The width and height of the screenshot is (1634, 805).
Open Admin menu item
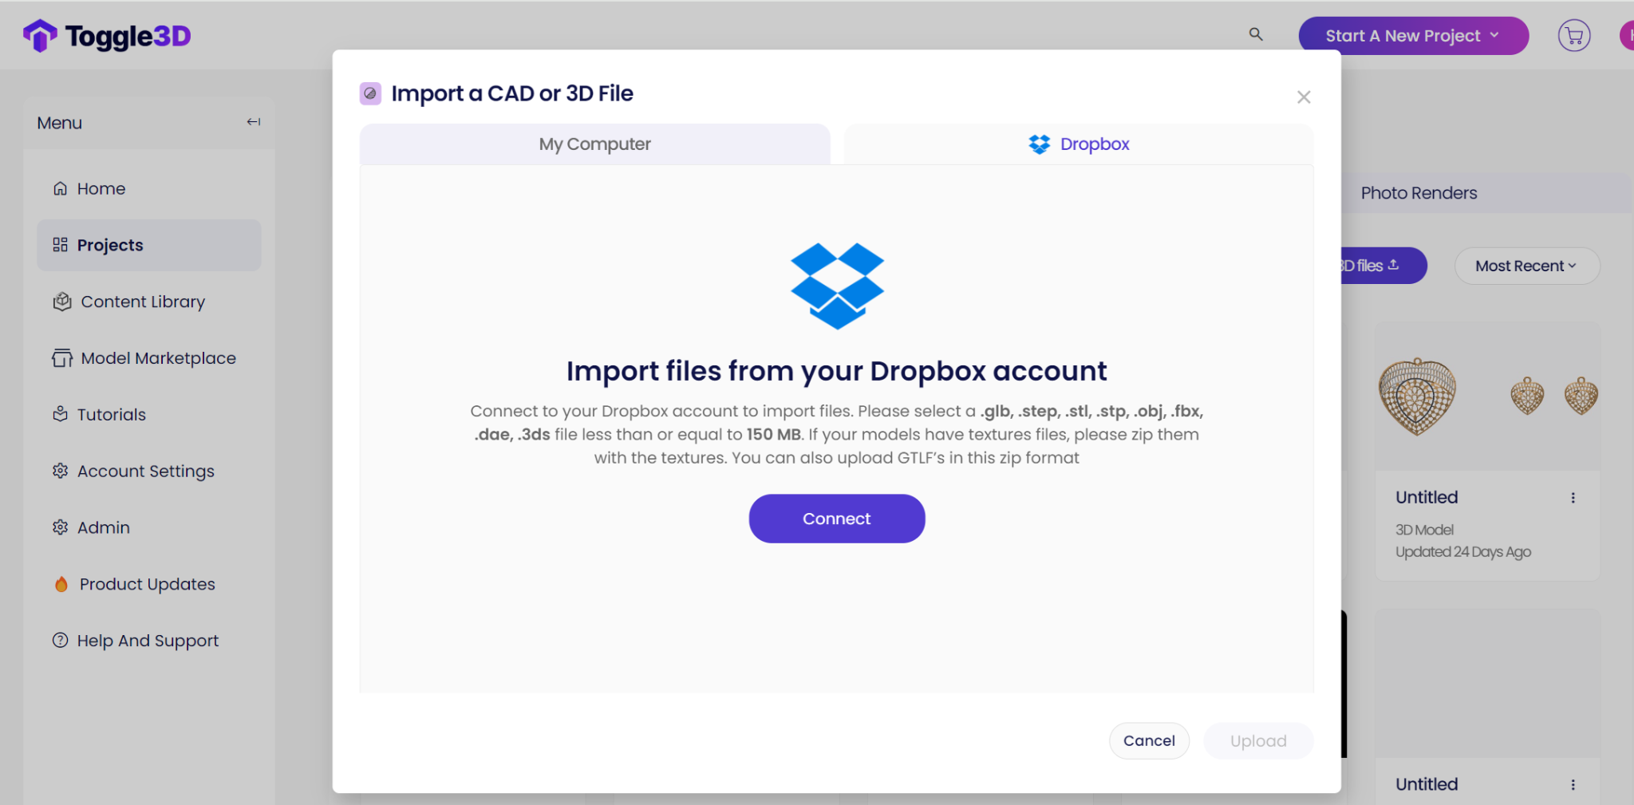click(x=149, y=527)
